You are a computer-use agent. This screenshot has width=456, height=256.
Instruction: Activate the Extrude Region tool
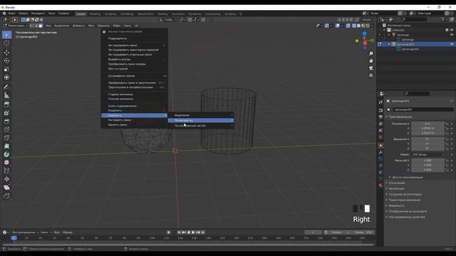[x=6, y=105]
